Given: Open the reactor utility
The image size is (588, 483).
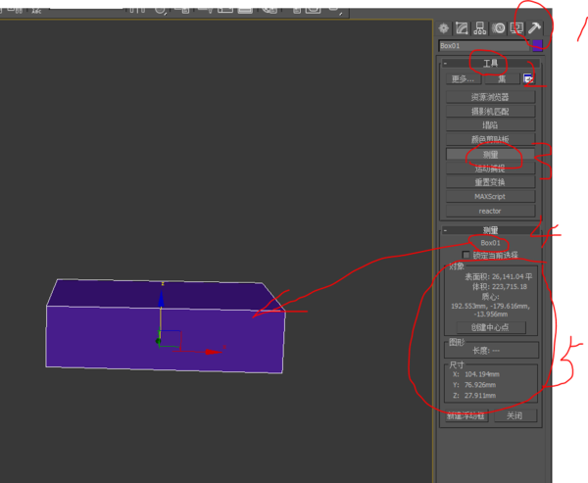Looking at the screenshot, I should pyautogui.click(x=491, y=211).
